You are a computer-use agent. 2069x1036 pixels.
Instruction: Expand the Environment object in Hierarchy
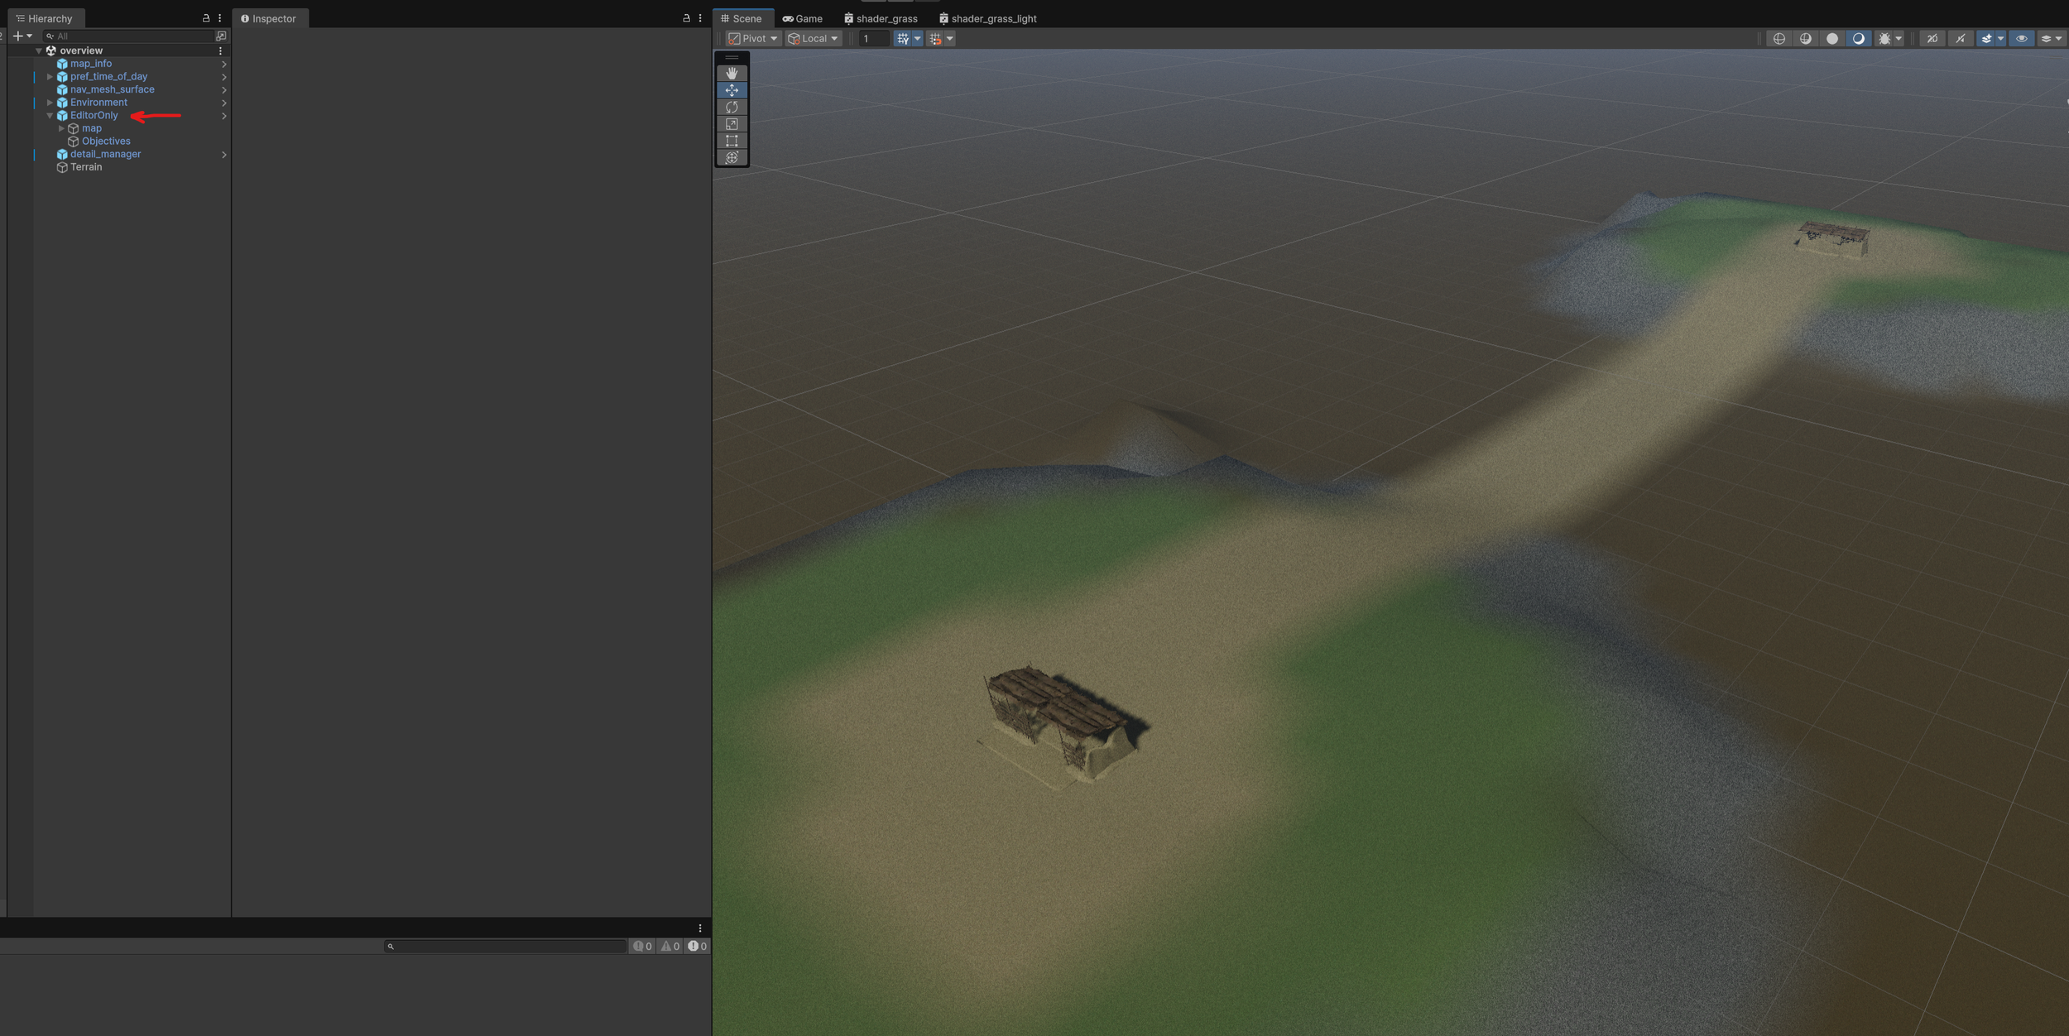click(50, 103)
